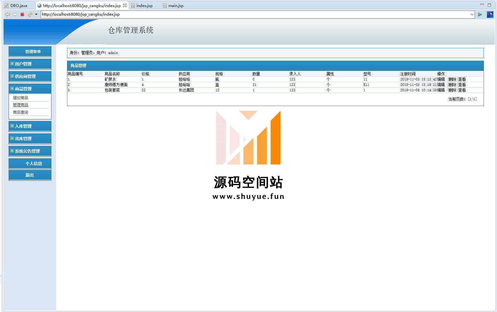
Task: Expand the 供应商管理 menu
Action: coord(30,76)
